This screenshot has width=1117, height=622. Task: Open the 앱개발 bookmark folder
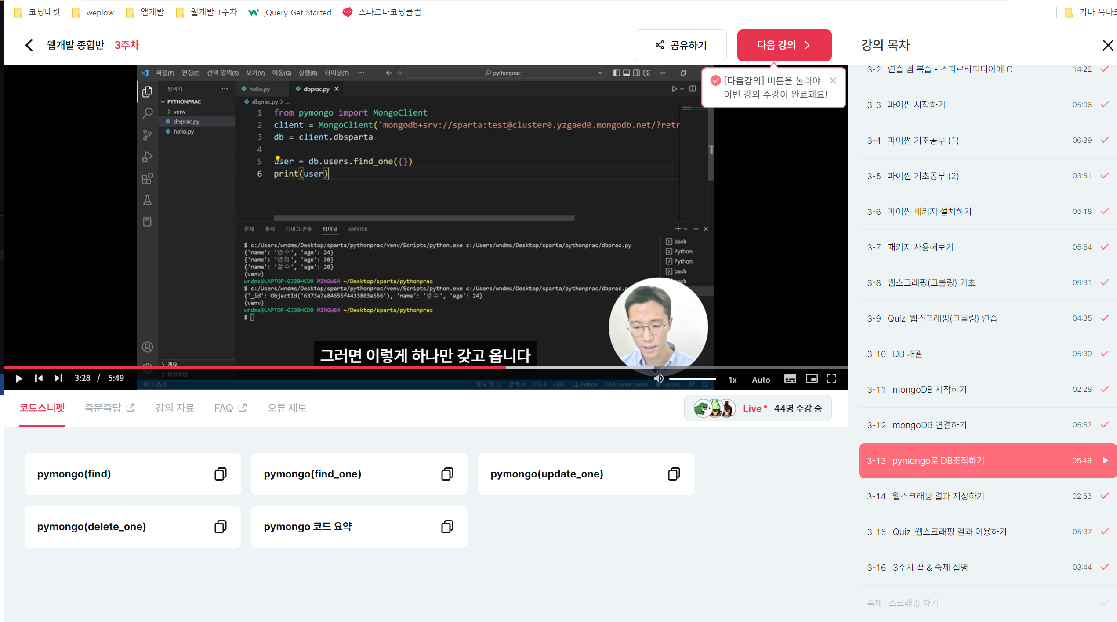pyautogui.click(x=145, y=12)
